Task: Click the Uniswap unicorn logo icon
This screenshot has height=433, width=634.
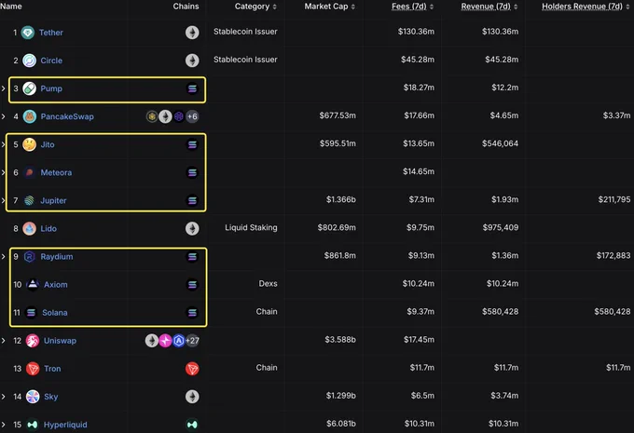Action: (x=33, y=341)
